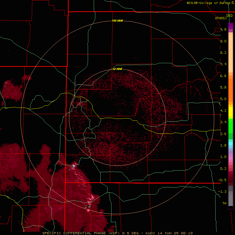Image resolution: width=235 pixels, height=235 pixels.
Task: Click the 1.0 value on the scale
Action: (x=223, y=157)
